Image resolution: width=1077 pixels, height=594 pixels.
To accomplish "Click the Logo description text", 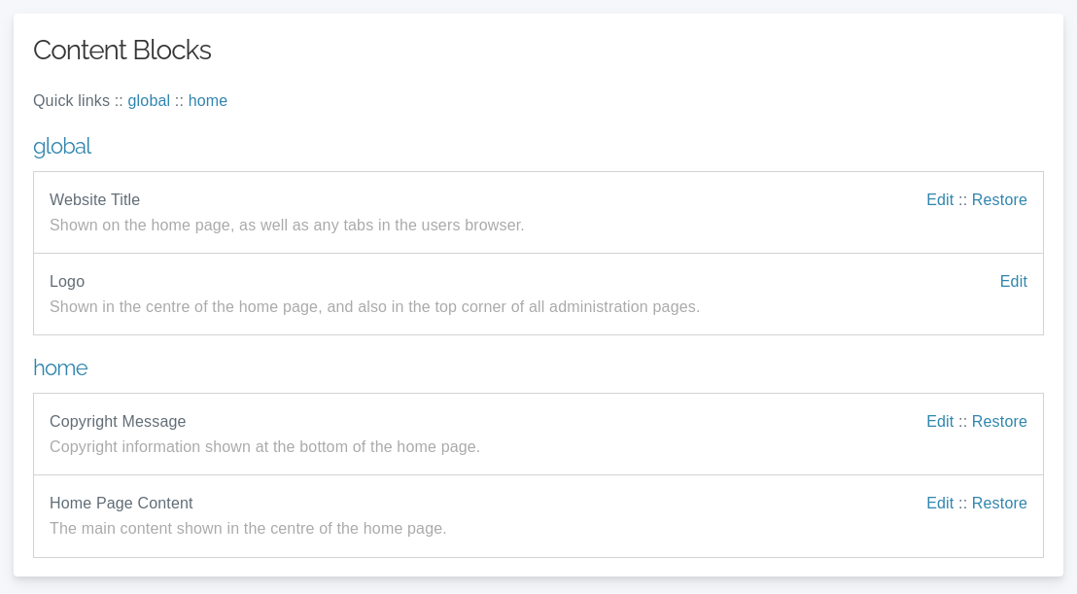I will point(374,307).
